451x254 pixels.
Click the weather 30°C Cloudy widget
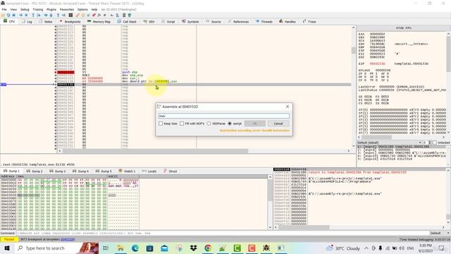pos(343,248)
